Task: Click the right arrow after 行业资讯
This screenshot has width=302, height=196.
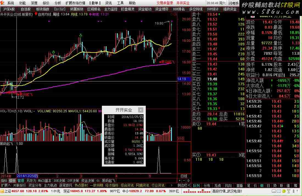Action: click(171, 185)
